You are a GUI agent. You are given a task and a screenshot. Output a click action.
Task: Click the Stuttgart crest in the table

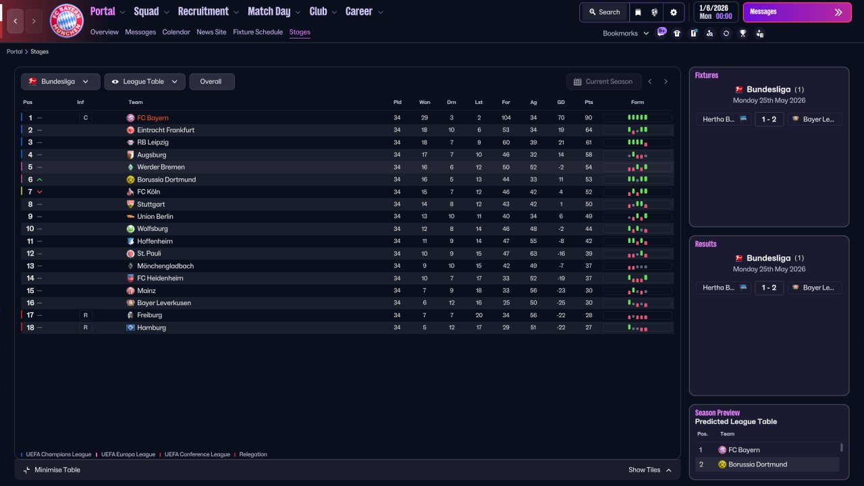(x=130, y=205)
